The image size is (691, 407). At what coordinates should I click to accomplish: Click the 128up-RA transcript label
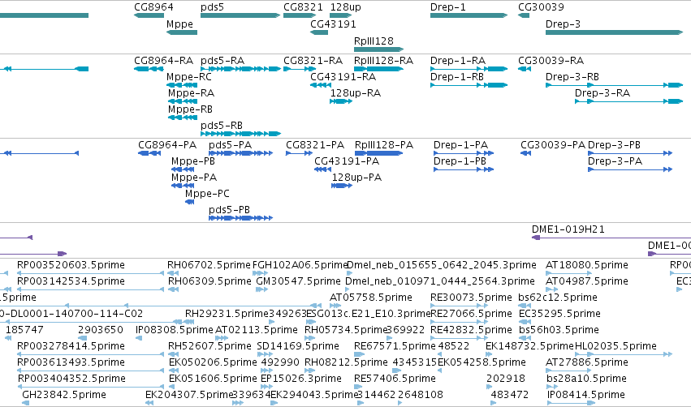pos(356,93)
